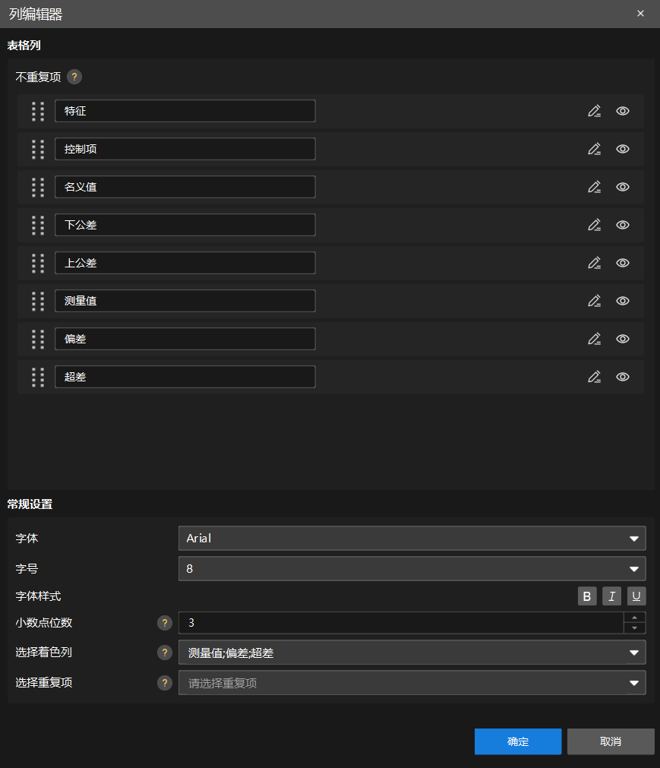660x768 pixels.
Task: Open the help tooltip next to 不重复项
Action: (74, 77)
